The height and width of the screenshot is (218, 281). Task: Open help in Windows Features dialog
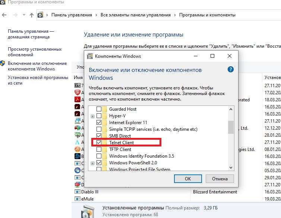[230, 69]
